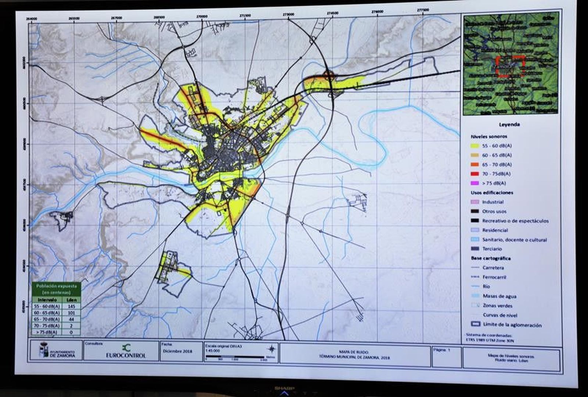Click the map scale bar

click(235, 357)
